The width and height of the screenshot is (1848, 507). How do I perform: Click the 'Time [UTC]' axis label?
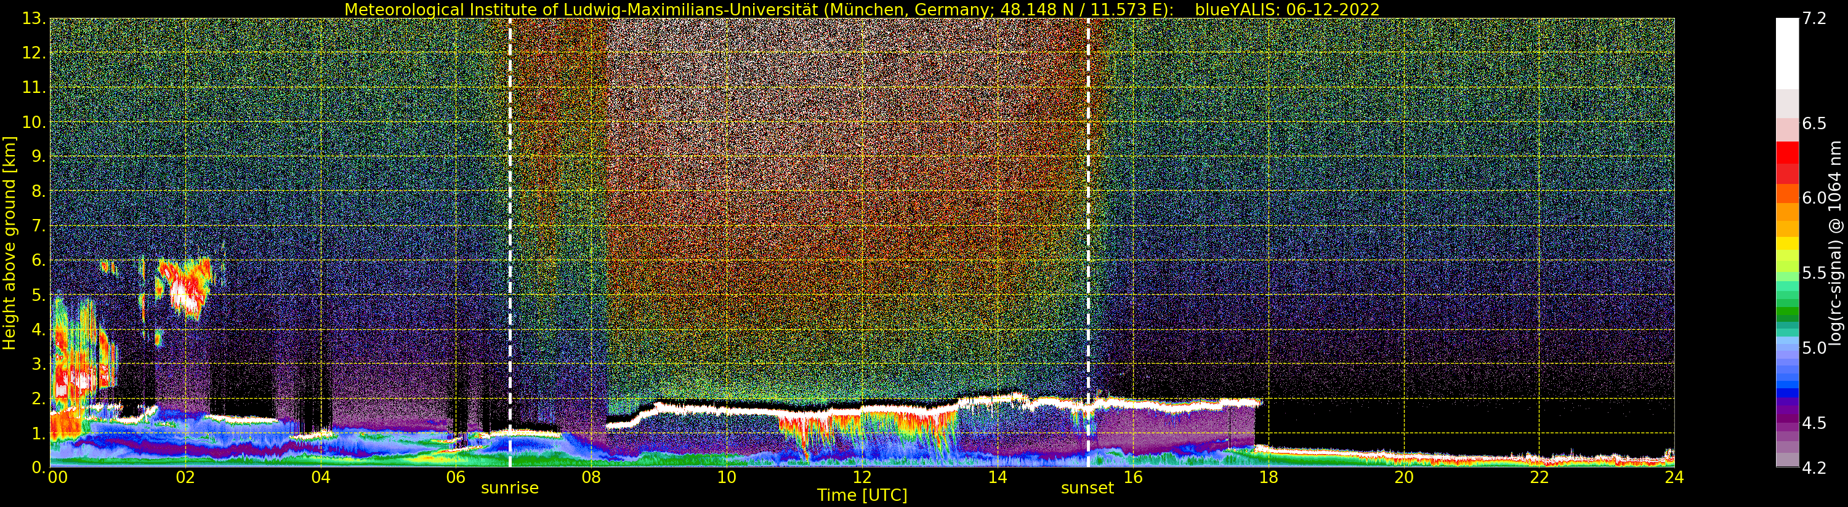[x=861, y=495]
